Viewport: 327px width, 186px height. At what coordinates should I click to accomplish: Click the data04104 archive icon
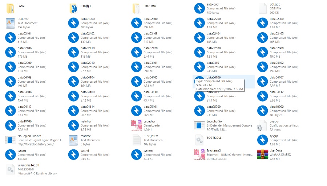[x=73, y=81]
